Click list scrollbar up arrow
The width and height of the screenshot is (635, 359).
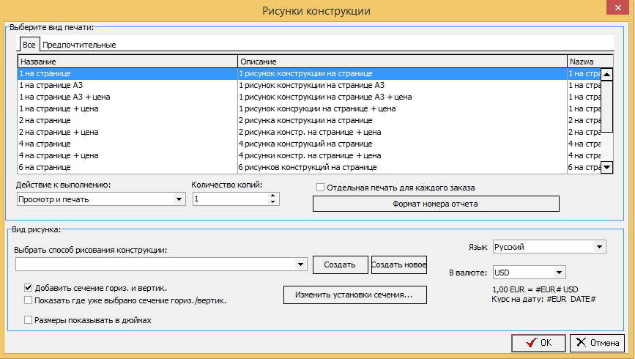click(606, 74)
